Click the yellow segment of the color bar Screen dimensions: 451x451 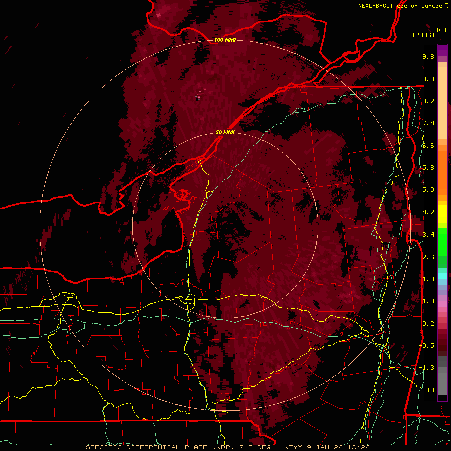pos(442,214)
